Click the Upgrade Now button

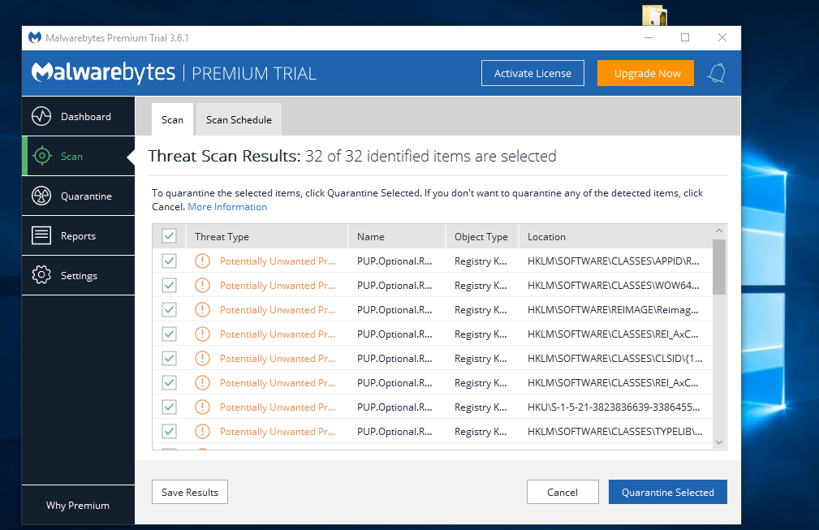645,73
